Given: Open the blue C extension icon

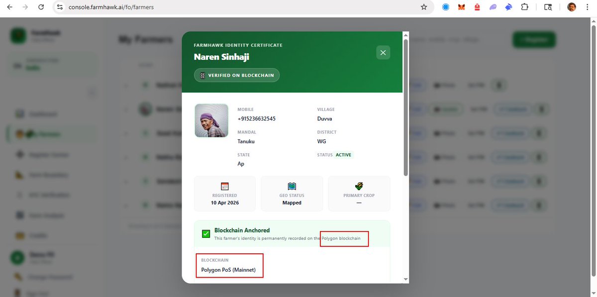Looking at the screenshot, I should pos(446,7).
